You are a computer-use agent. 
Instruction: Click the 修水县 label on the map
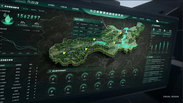(68, 49)
